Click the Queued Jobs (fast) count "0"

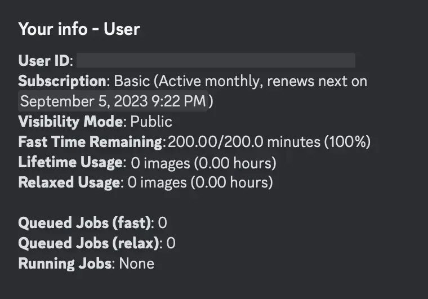[x=162, y=223]
